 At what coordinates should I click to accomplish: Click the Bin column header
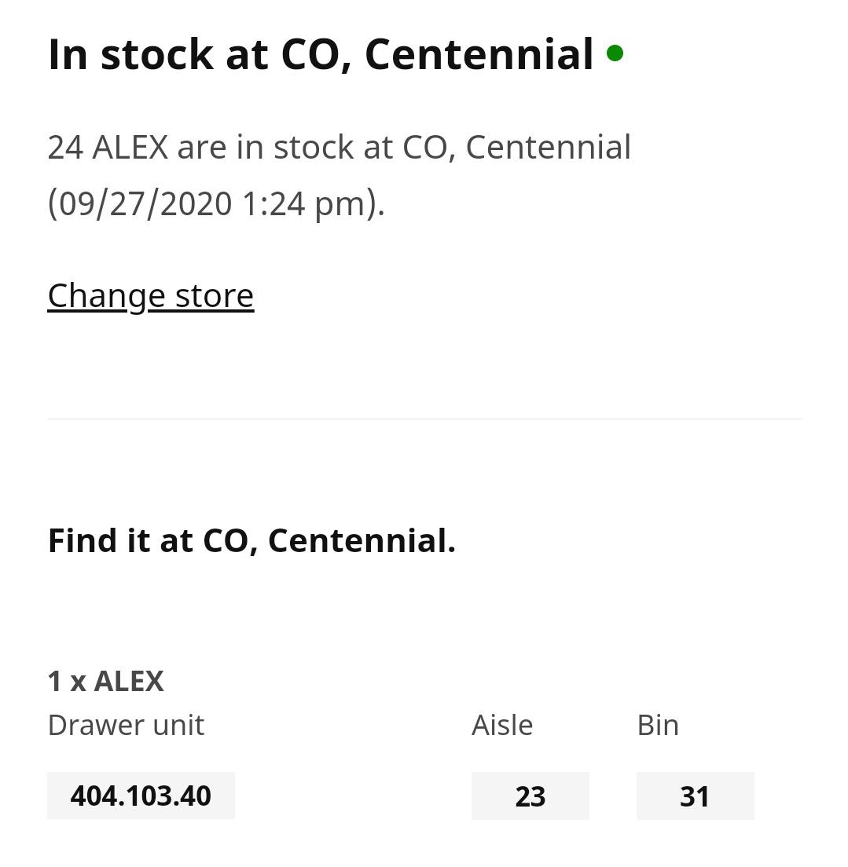point(657,724)
